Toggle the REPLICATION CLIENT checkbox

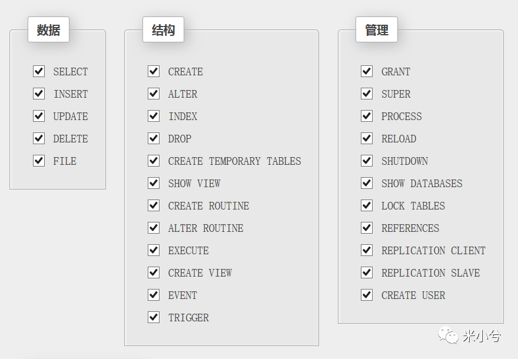pos(367,250)
